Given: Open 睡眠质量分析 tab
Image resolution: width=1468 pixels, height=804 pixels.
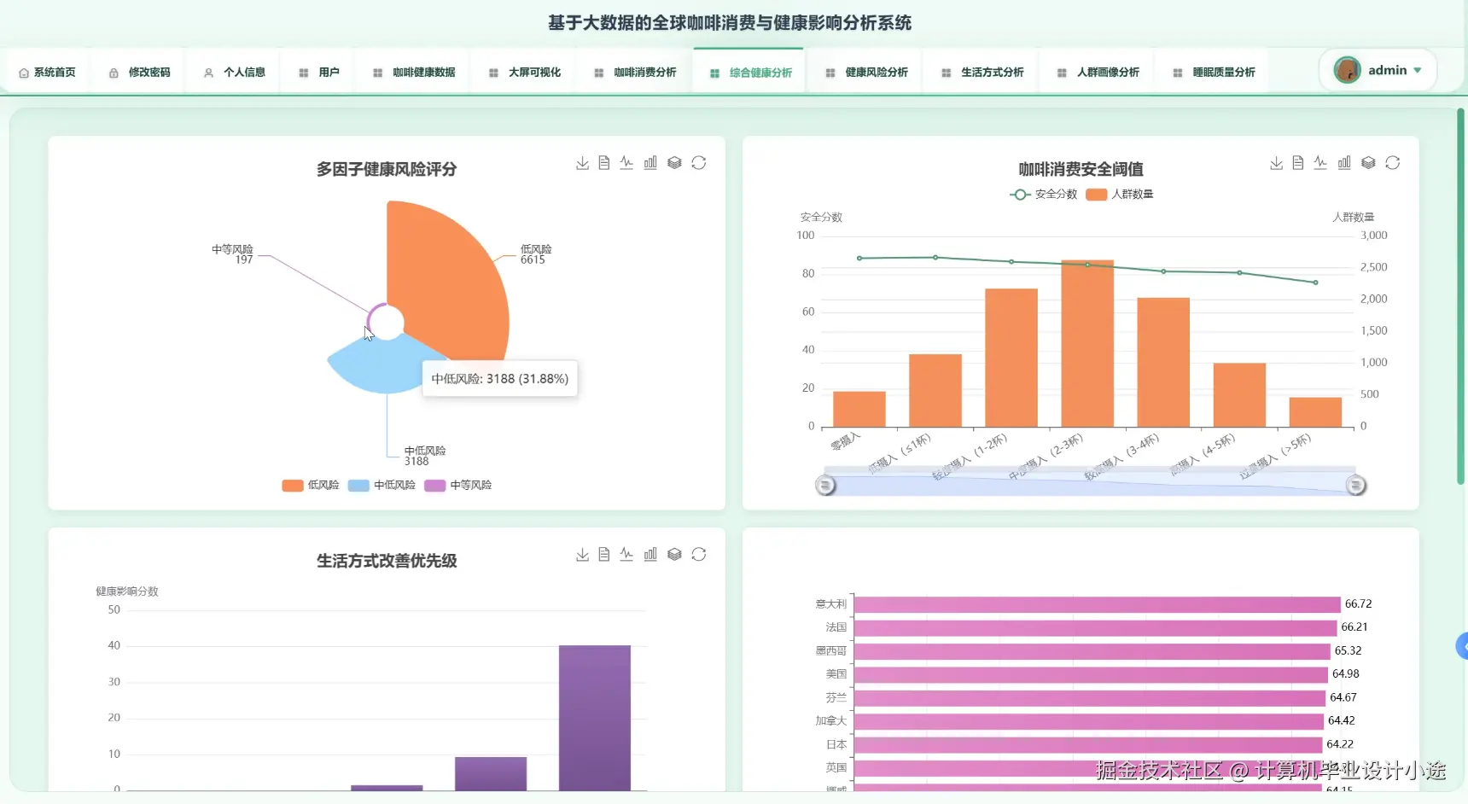Looking at the screenshot, I should [1215, 73].
